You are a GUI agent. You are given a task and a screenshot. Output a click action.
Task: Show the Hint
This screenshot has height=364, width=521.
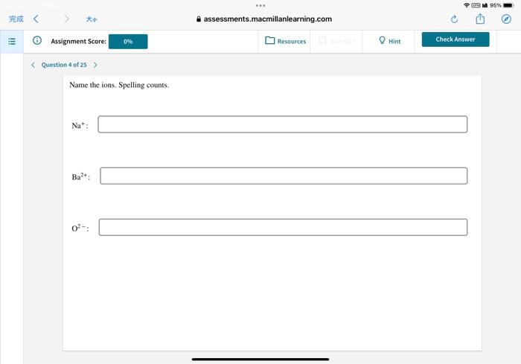click(390, 41)
